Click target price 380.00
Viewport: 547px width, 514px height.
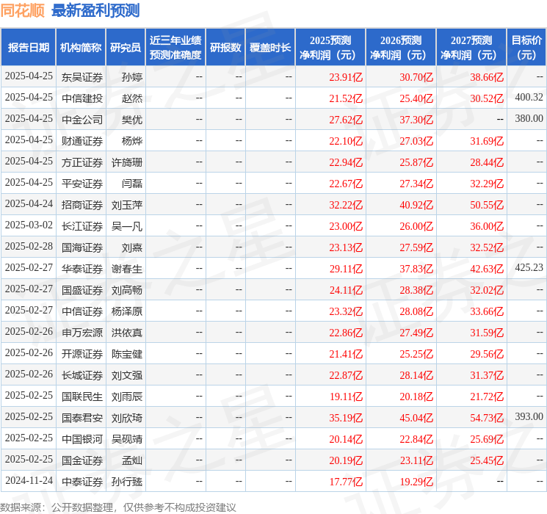click(x=529, y=119)
